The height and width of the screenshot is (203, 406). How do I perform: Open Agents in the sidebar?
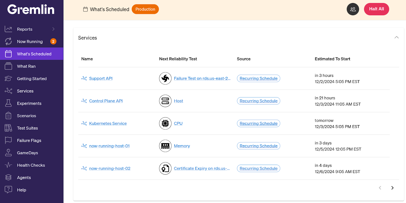32,177
